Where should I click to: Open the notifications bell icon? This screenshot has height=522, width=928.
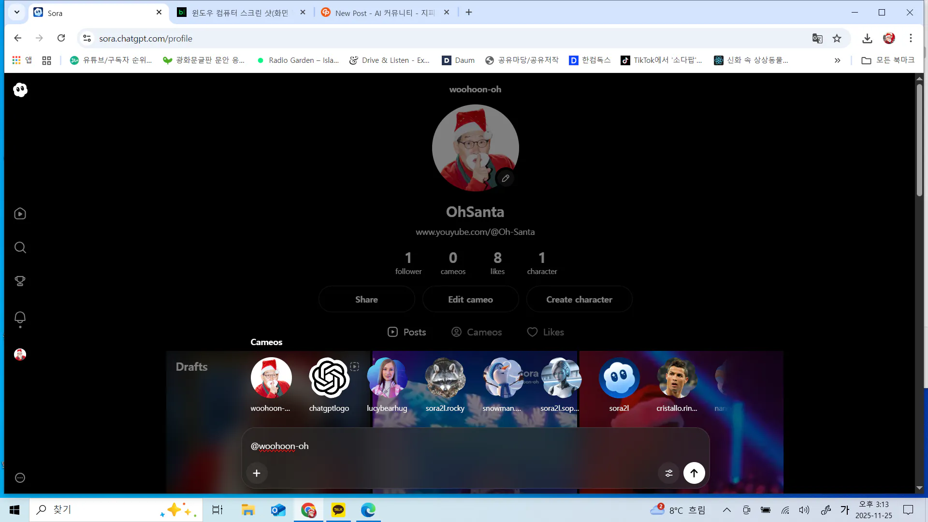click(20, 318)
